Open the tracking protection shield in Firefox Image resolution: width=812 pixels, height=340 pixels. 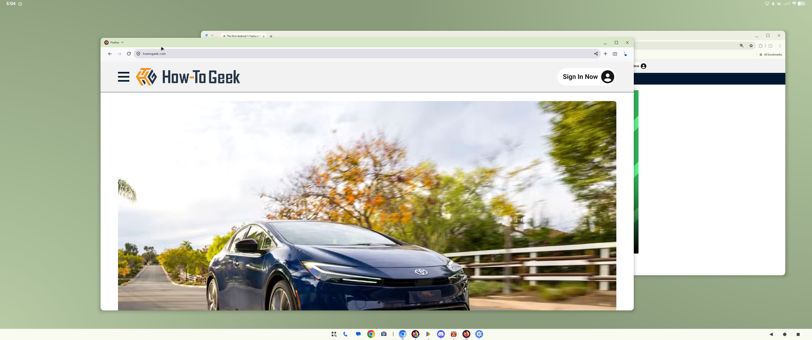tap(138, 54)
